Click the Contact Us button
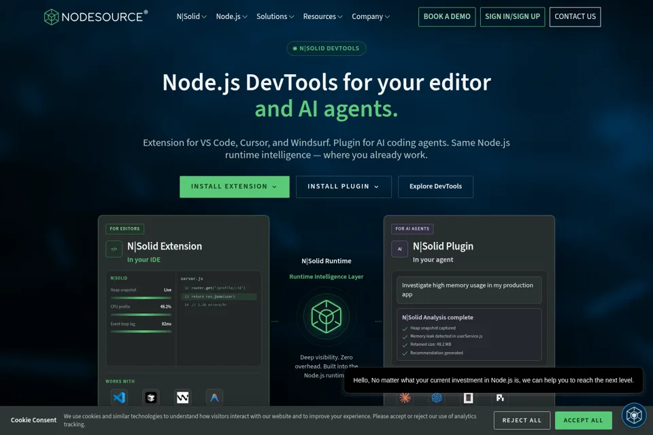The height and width of the screenshot is (435, 653). [575, 16]
